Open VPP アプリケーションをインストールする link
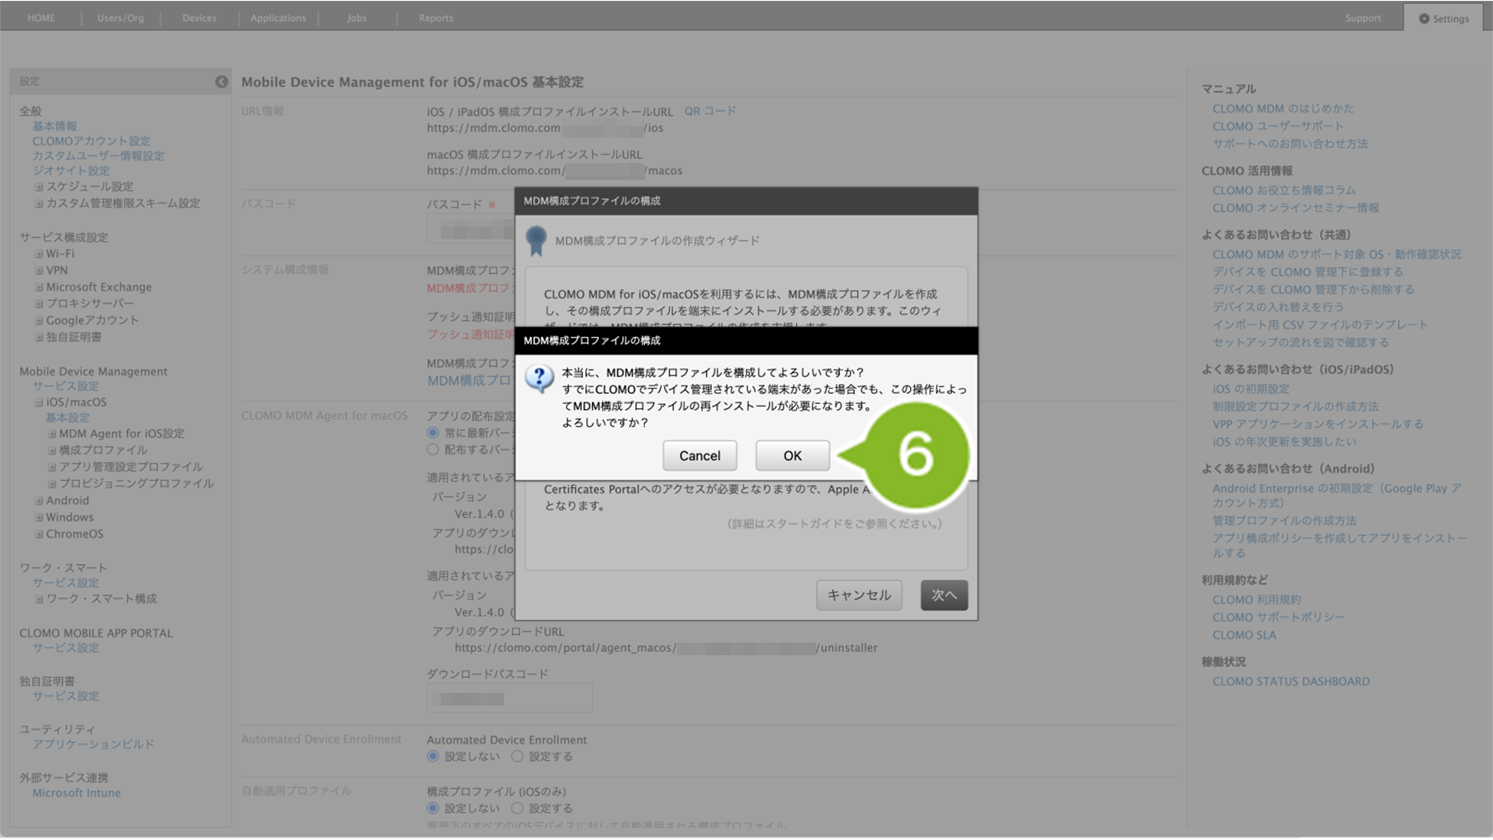The width and height of the screenshot is (1493, 840). [x=1318, y=424]
